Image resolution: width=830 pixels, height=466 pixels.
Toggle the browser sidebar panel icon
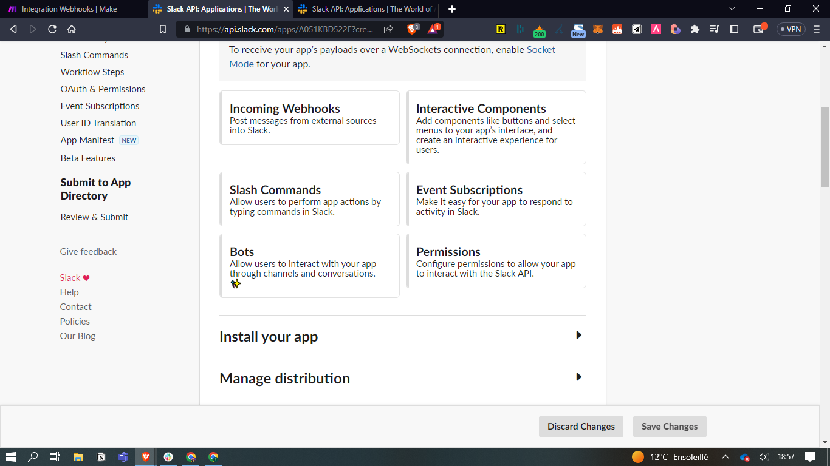click(734, 29)
